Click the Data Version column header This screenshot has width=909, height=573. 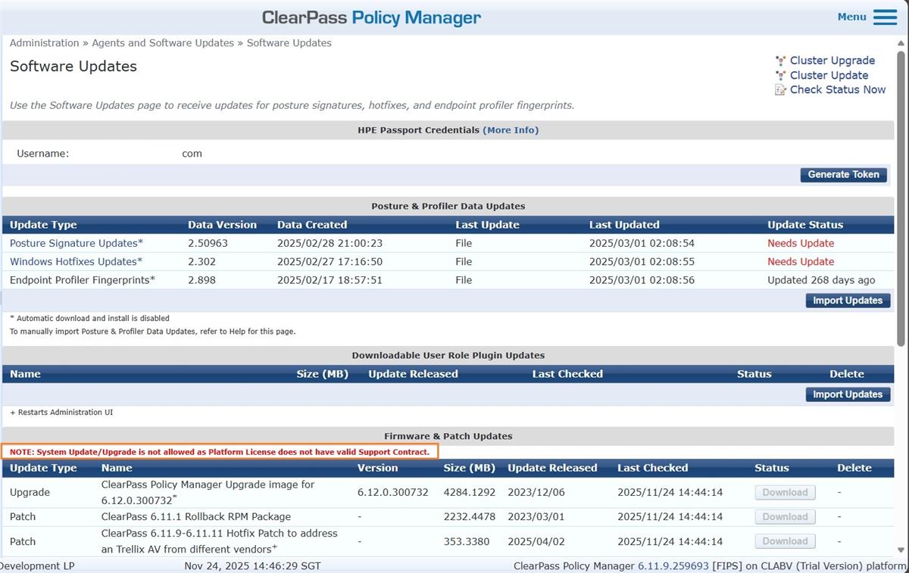click(x=222, y=225)
